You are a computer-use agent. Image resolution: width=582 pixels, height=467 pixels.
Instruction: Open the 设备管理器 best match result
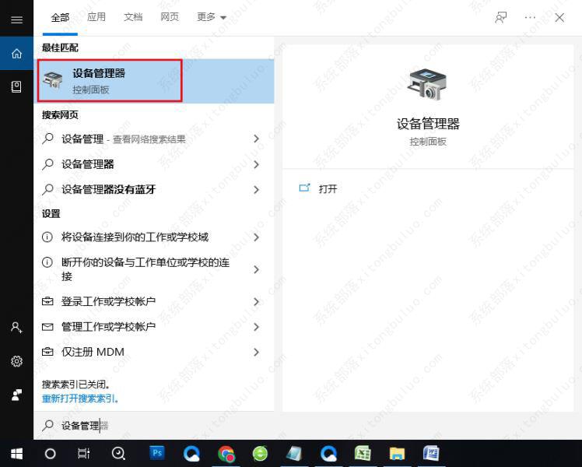pos(109,81)
